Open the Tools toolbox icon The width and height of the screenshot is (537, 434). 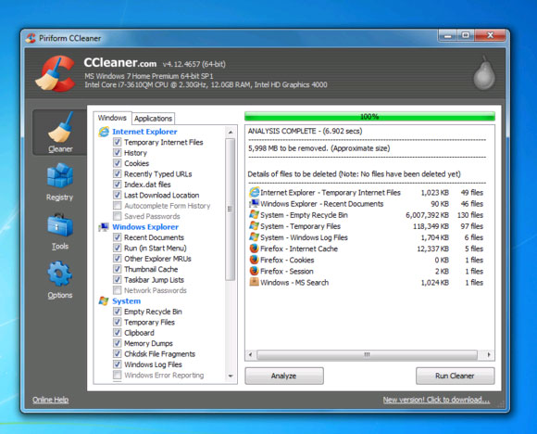click(60, 225)
